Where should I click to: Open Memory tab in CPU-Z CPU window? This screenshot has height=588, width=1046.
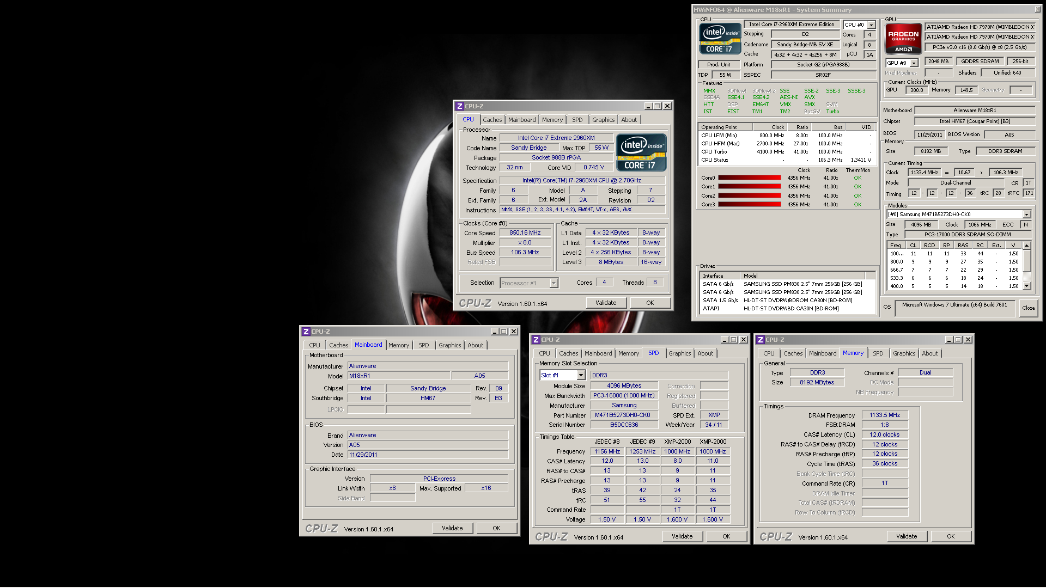coord(552,120)
